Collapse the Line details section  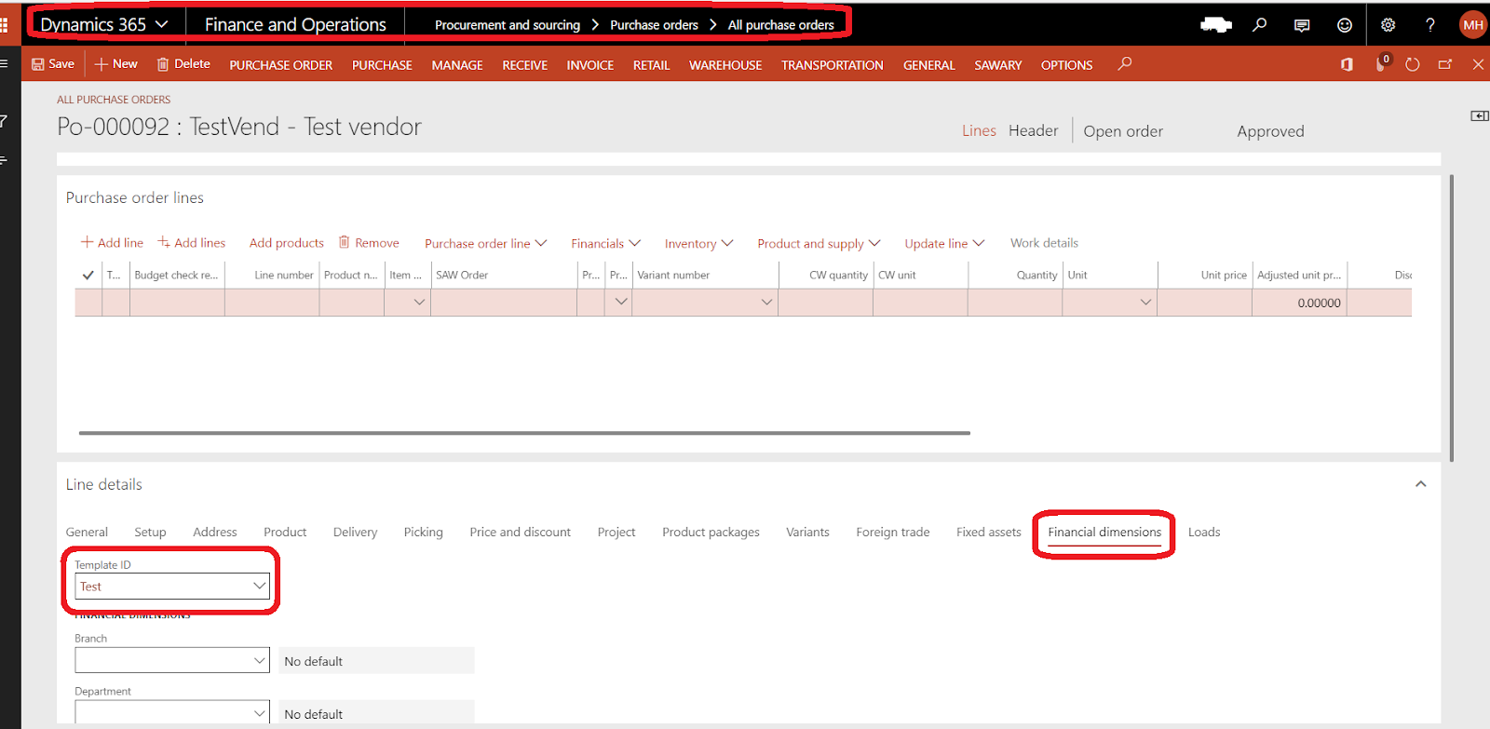(1420, 484)
